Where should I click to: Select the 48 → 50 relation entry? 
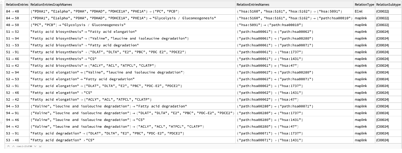(13, 25)
